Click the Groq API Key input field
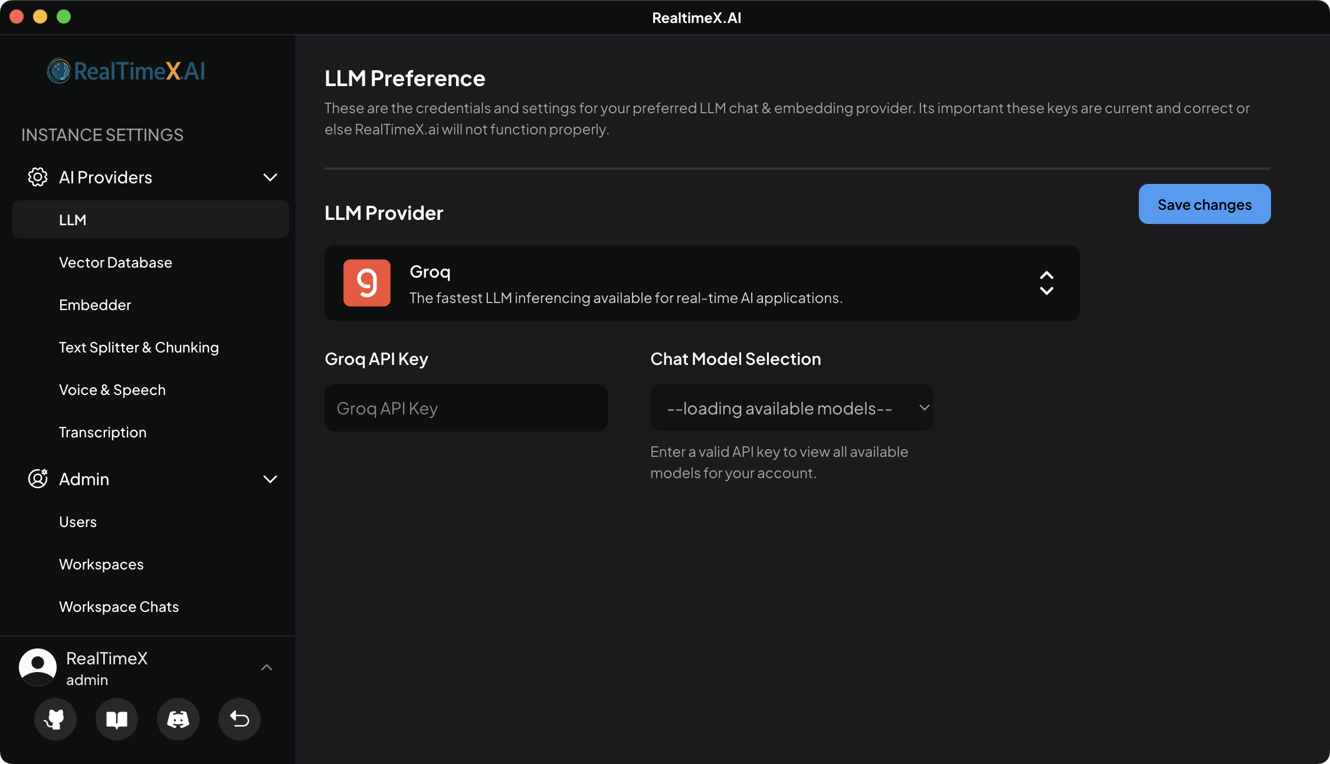This screenshot has height=764, width=1330. tap(466, 407)
